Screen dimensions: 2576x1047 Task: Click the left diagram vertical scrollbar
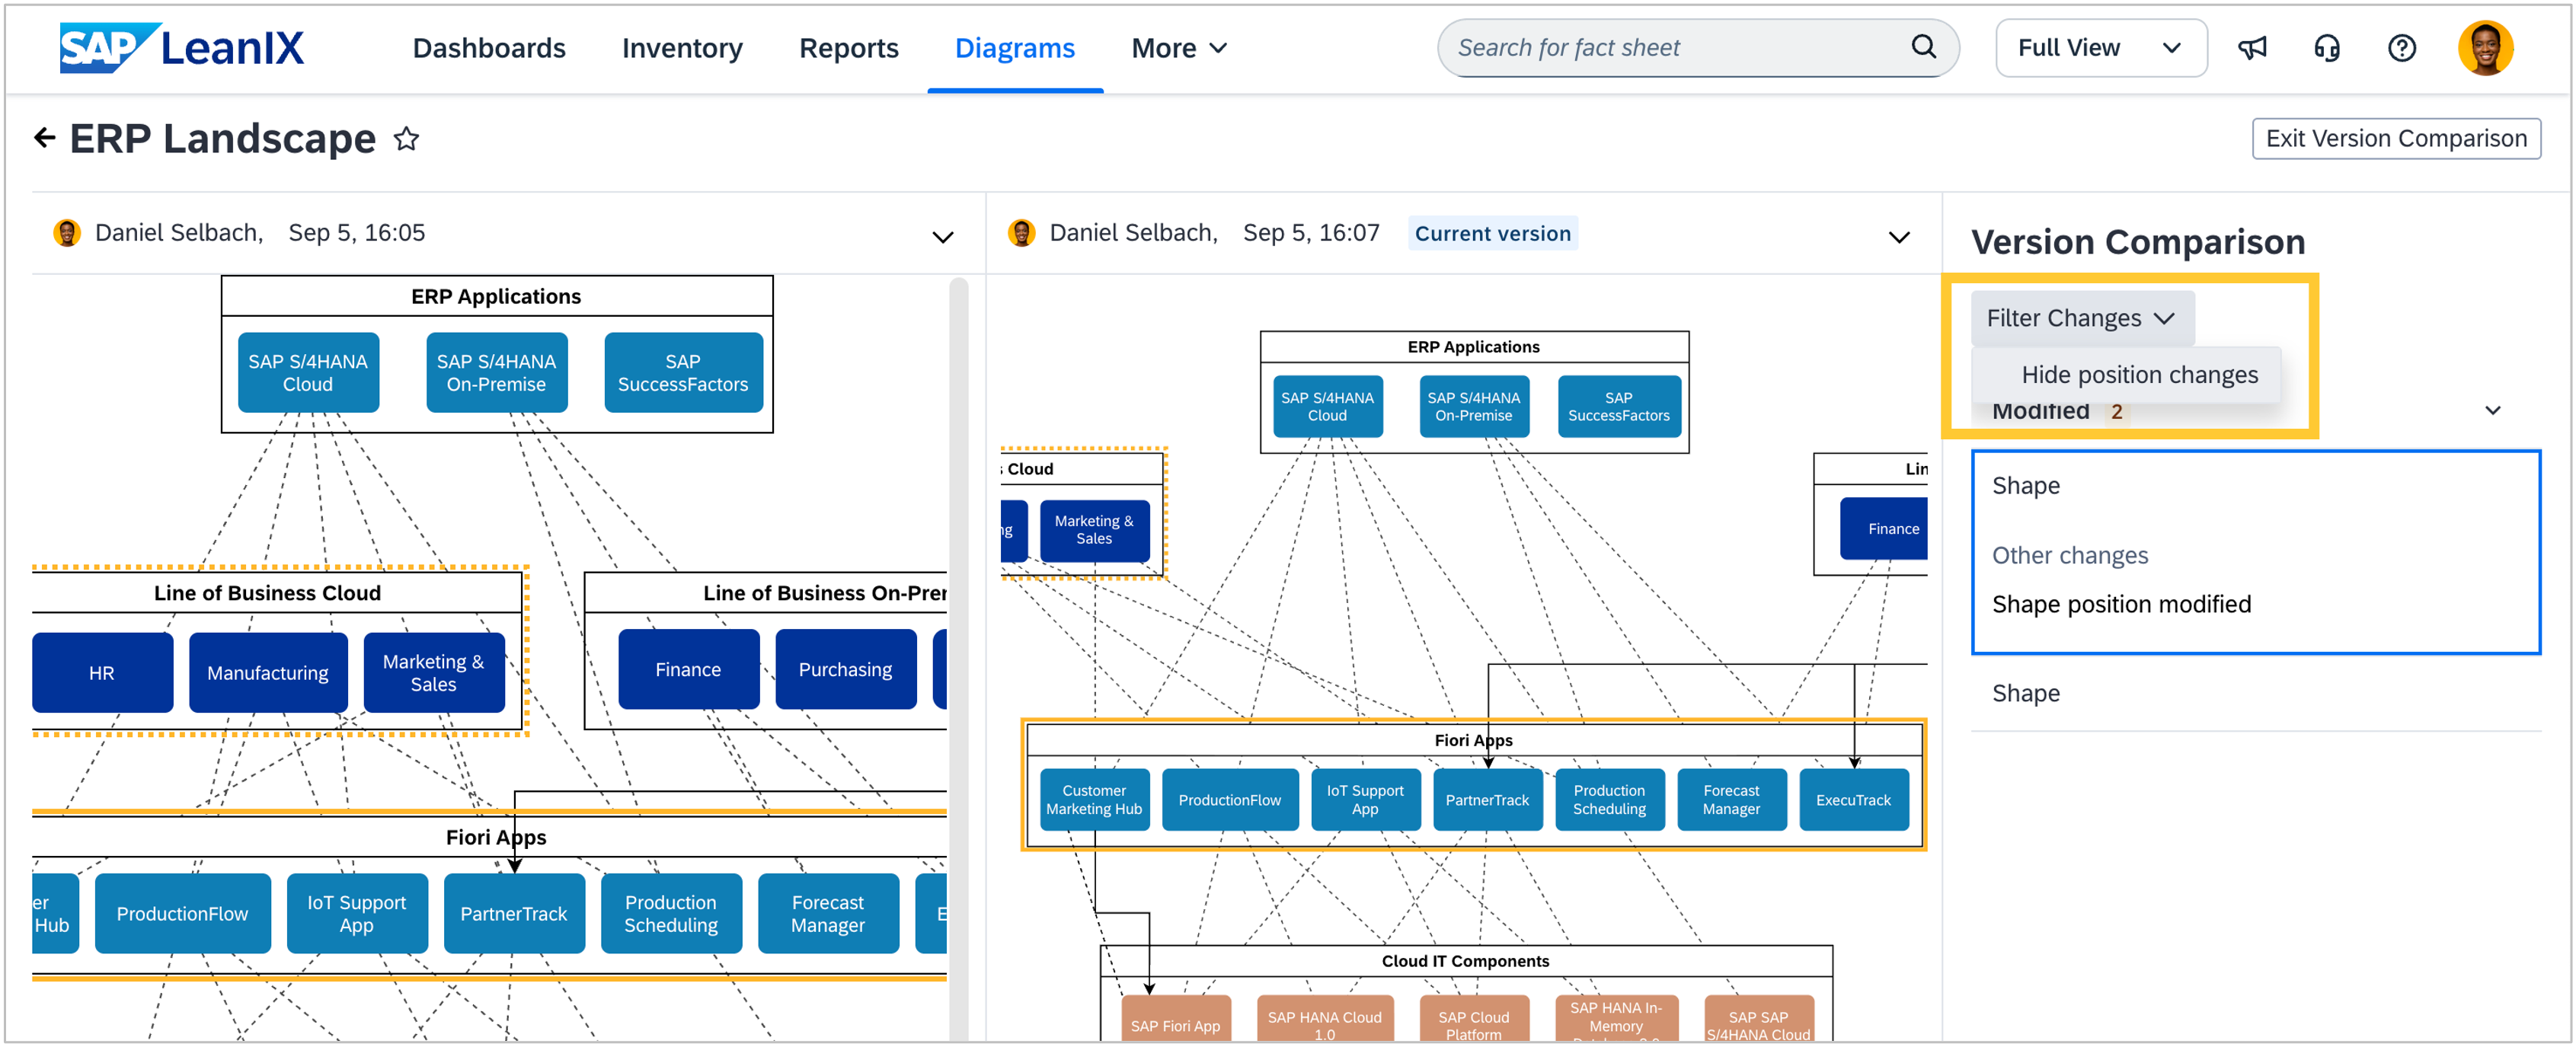[958, 600]
